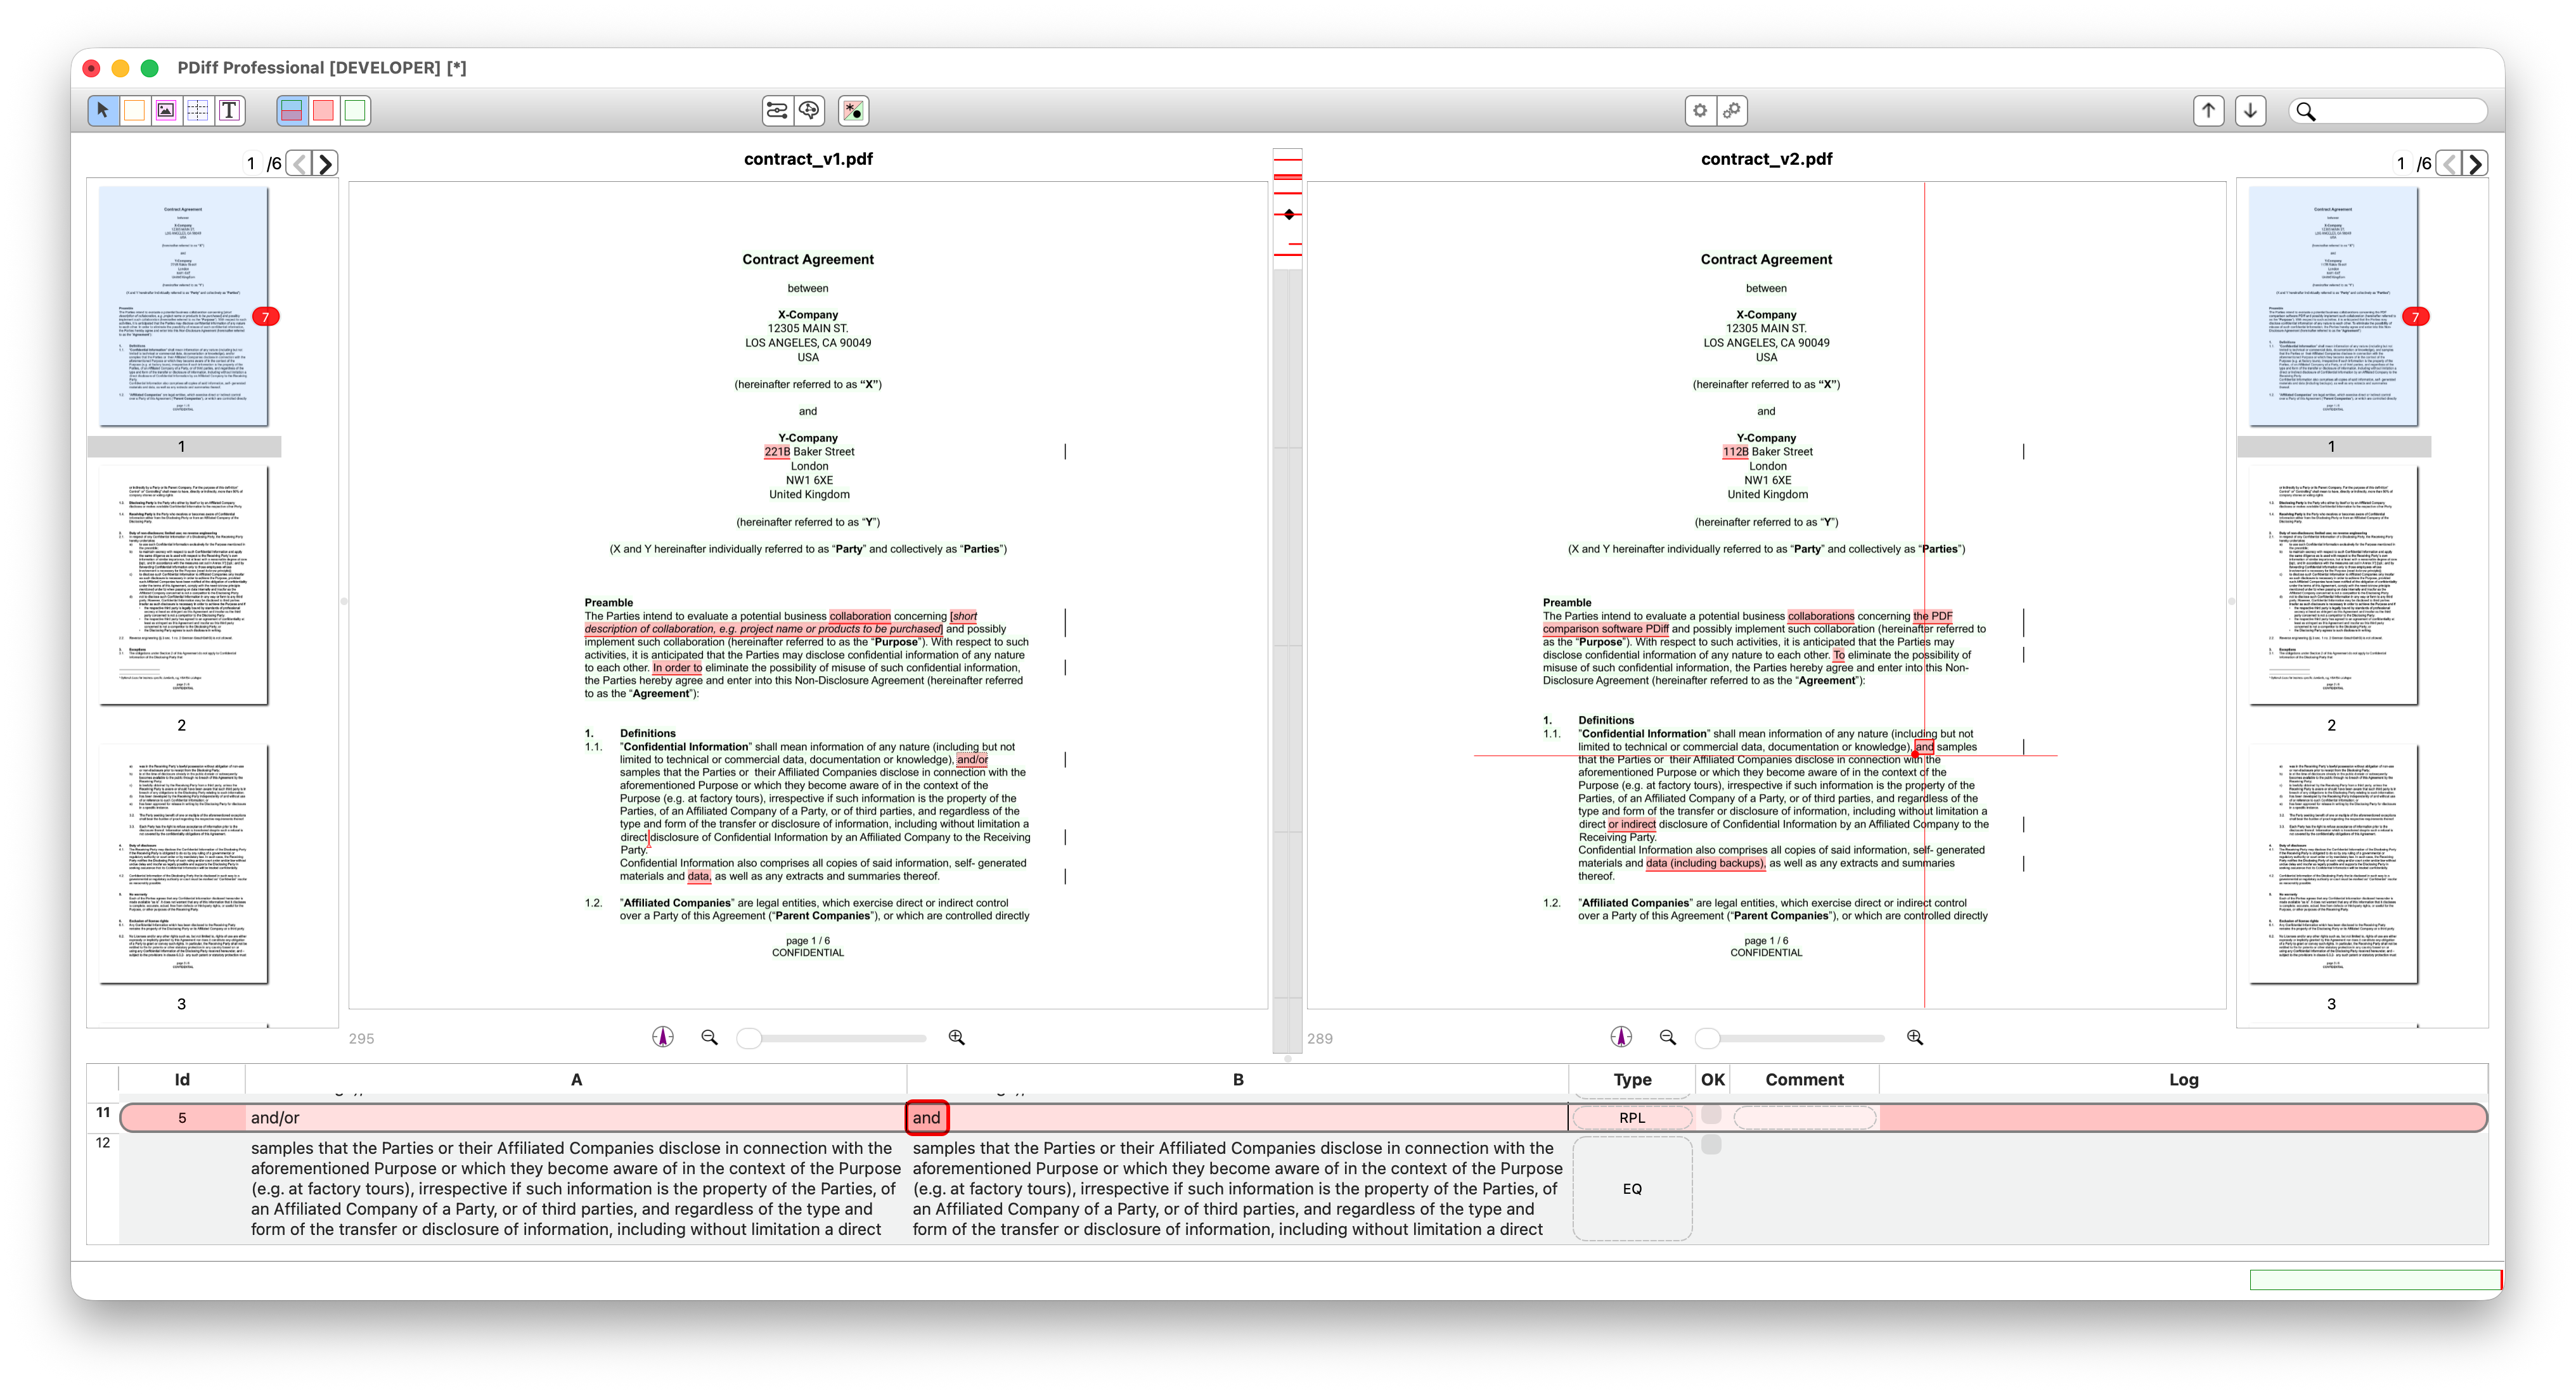Screen dimensions: 2576x1394
Task: Click the RPL type cell dropdown
Action: [x=1631, y=1117]
